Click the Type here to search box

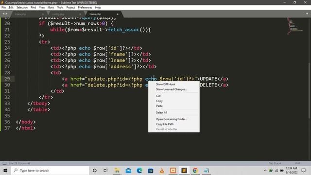[50, 171]
